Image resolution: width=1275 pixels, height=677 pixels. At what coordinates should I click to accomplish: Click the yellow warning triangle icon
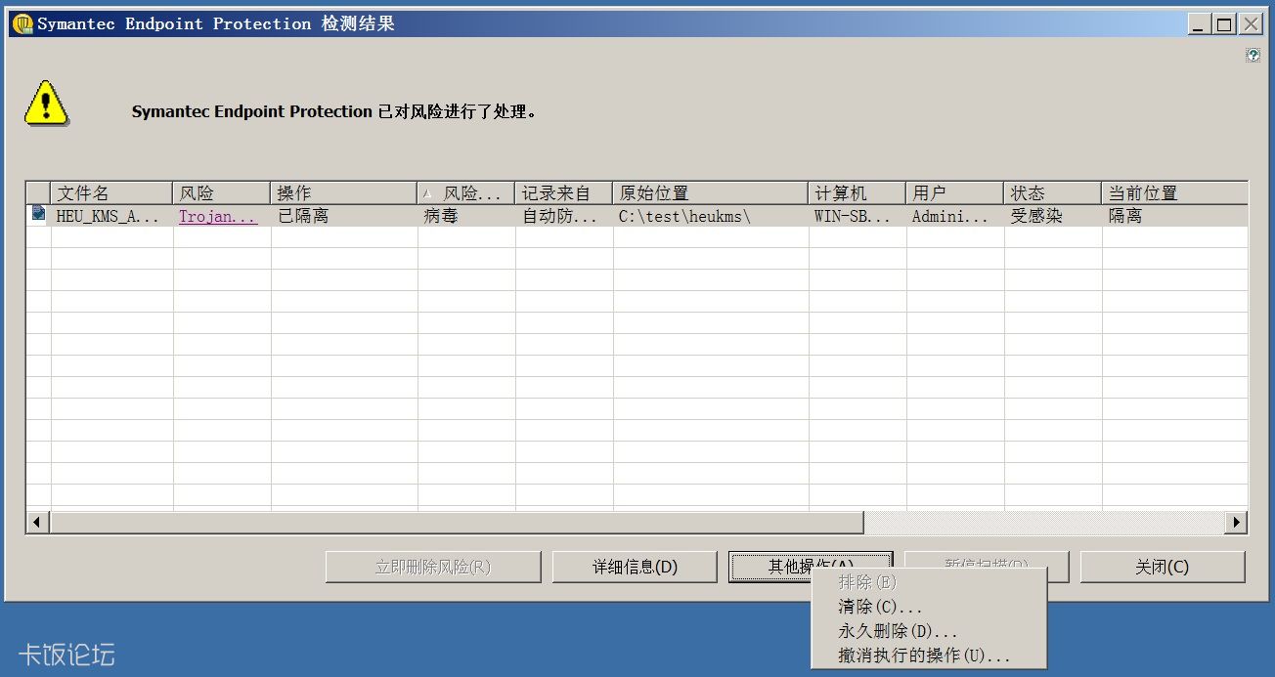(x=46, y=104)
